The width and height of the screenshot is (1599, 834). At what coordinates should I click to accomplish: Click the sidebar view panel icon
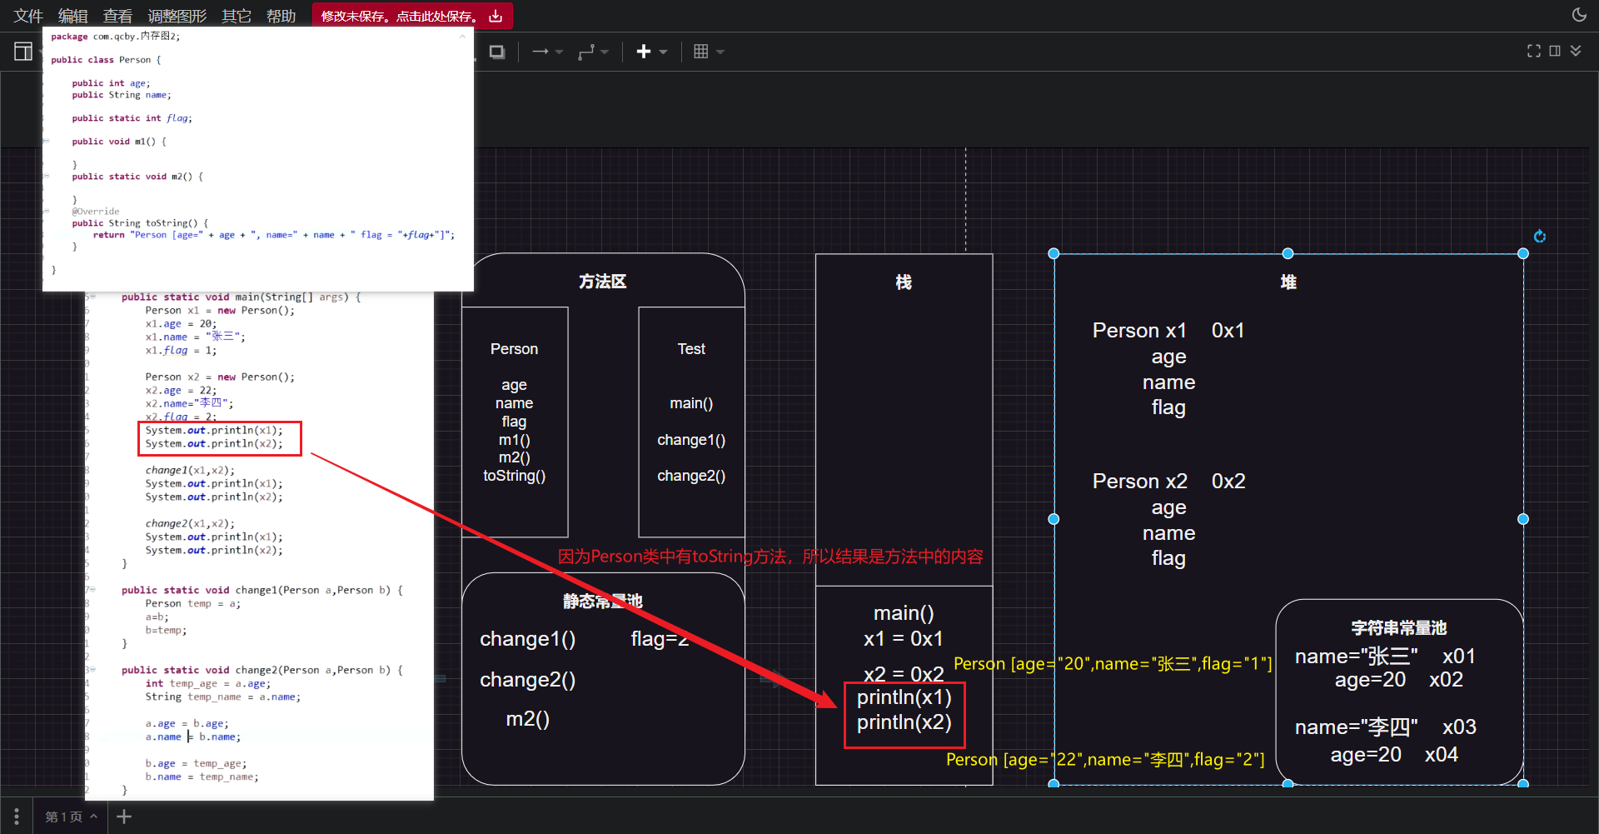click(x=23, y=52)
